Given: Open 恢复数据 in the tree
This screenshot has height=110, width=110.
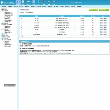Looking at the screenshot, I should (7, 43).
